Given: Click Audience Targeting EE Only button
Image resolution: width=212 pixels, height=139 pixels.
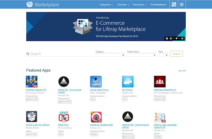Looking at the screenshot, I should pyautogui.click(x=94, y=134).
